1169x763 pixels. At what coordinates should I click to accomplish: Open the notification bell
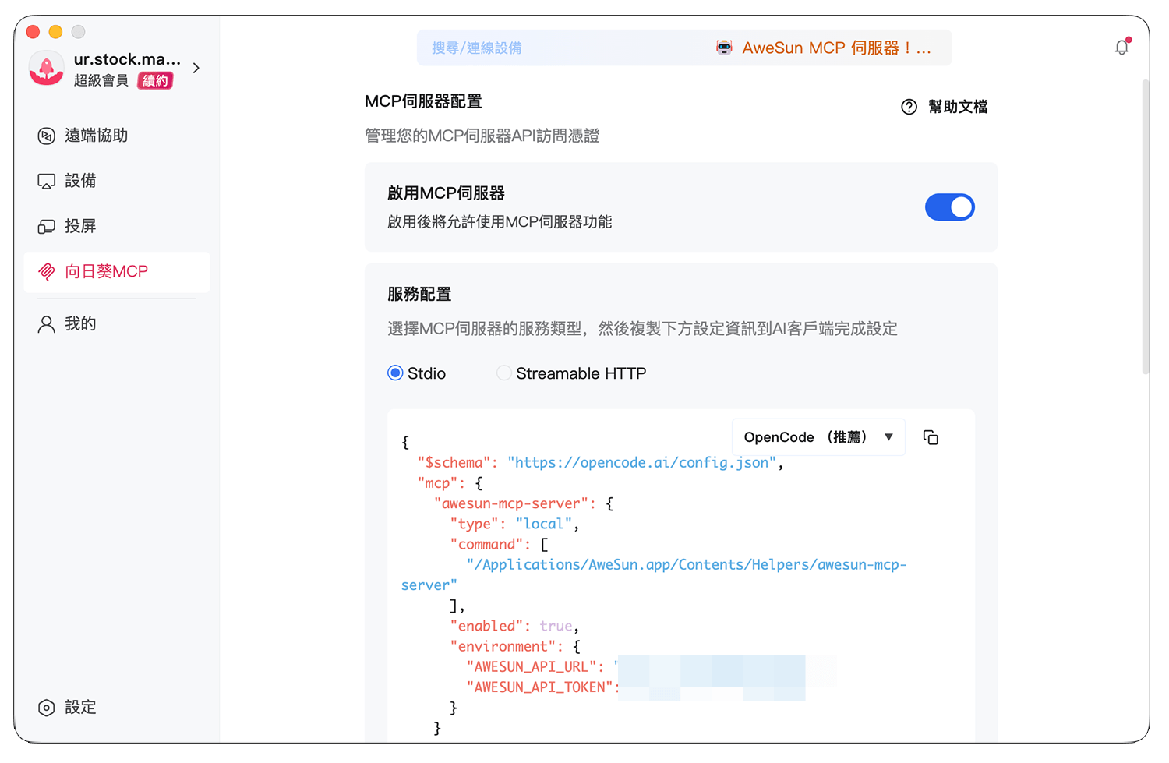1121,48
